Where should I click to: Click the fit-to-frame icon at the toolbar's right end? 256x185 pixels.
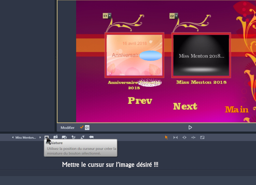pos(202,137)
